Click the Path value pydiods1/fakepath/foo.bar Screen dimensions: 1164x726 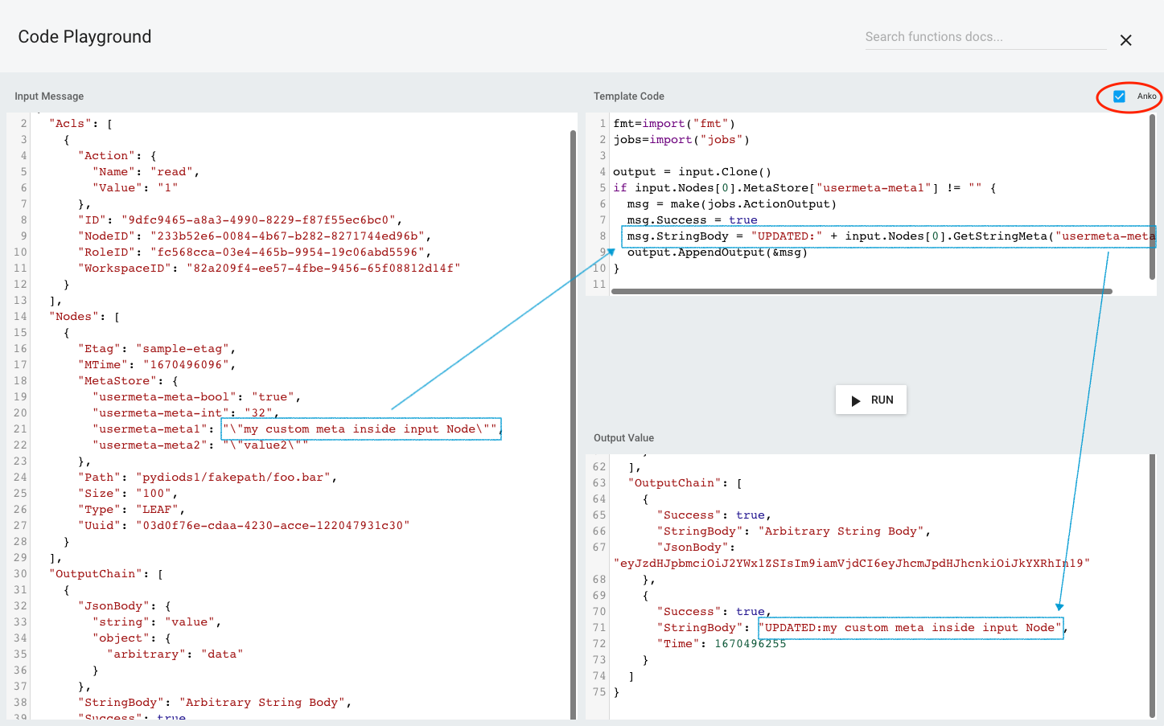point(233,478)
